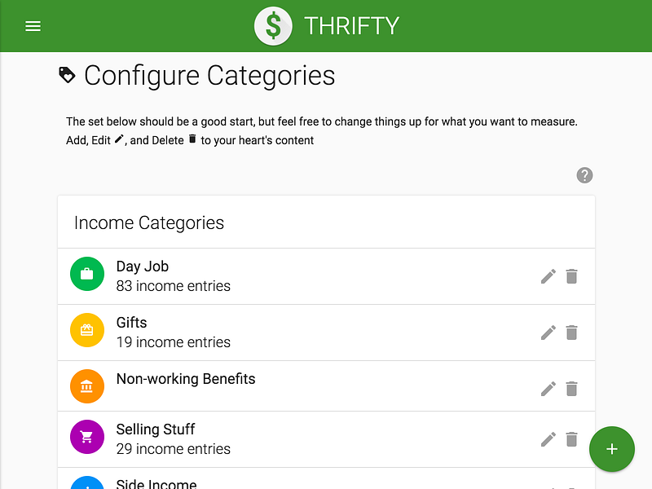Delete the Day Job category
Viewport: 652px width, 489px height.
[x=571, y=276]
